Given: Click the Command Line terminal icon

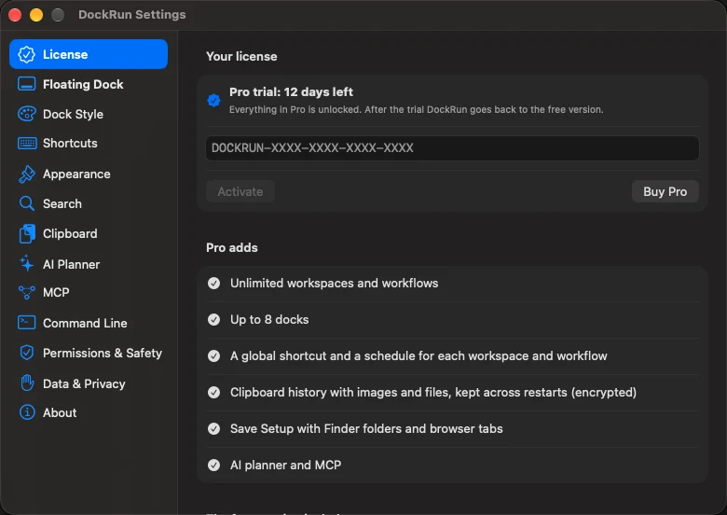Looking at the screenshot, I should (26, 323).
